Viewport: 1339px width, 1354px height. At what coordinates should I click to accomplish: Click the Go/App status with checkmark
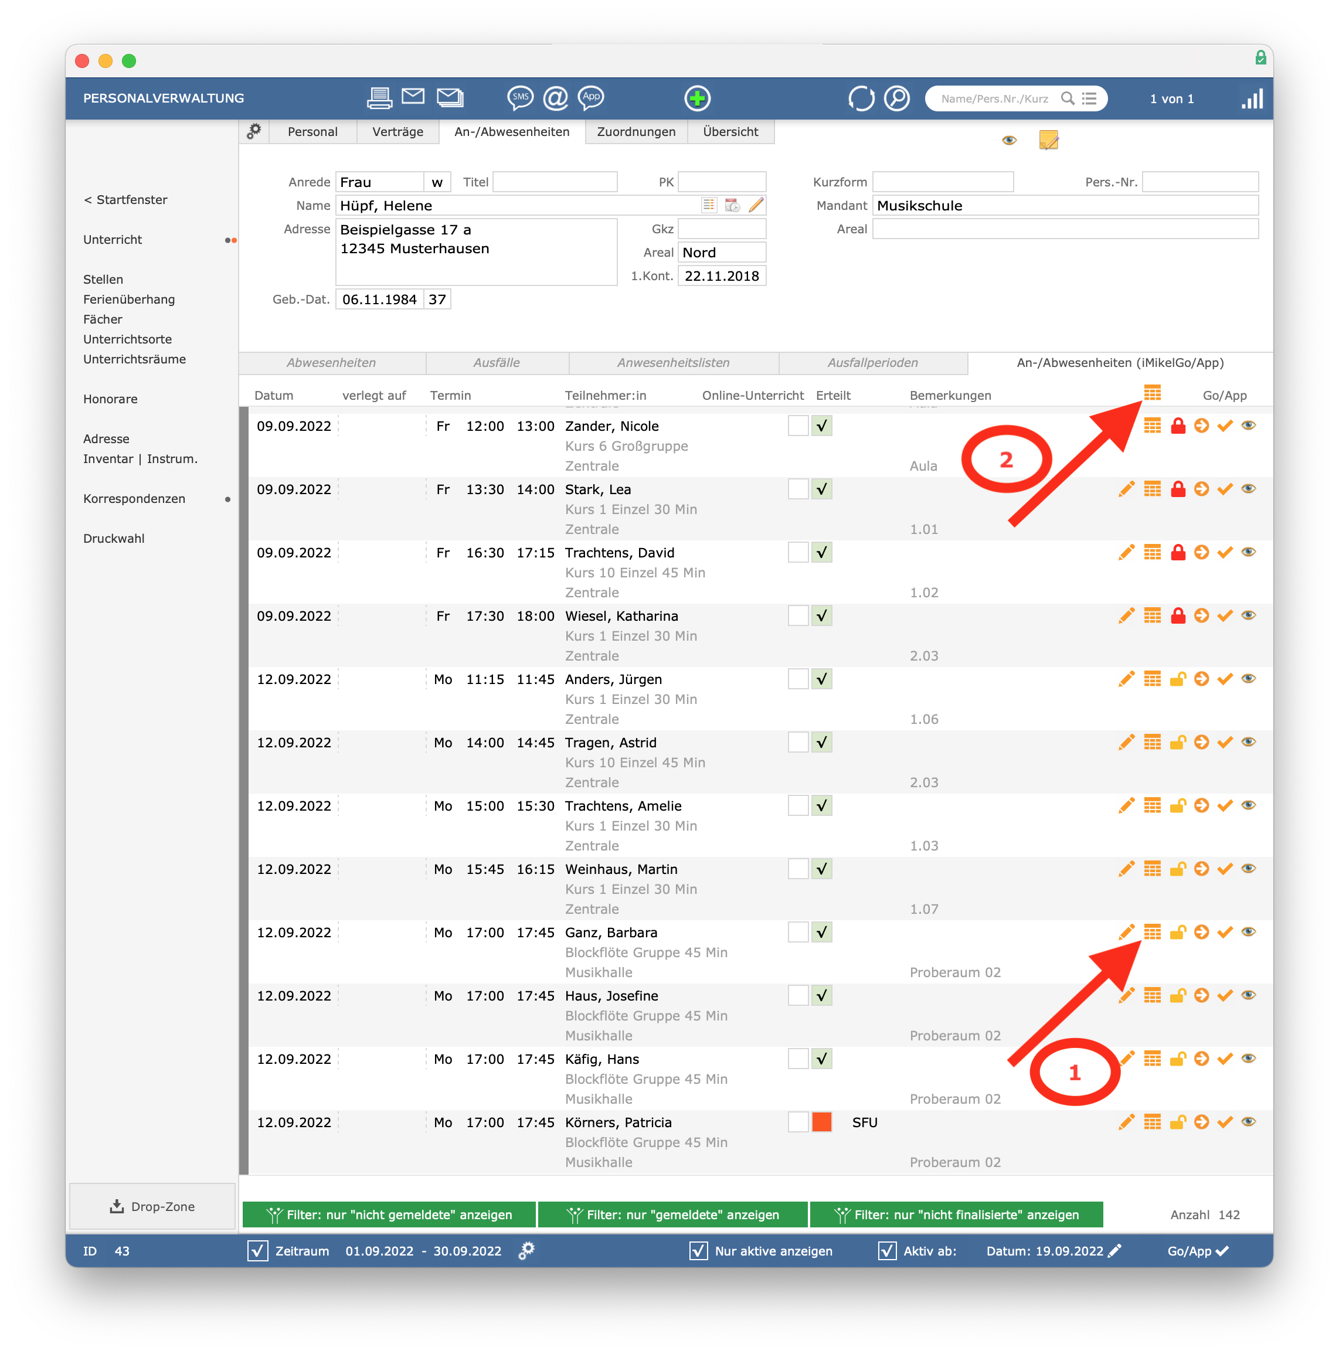coord(1198,1251)
